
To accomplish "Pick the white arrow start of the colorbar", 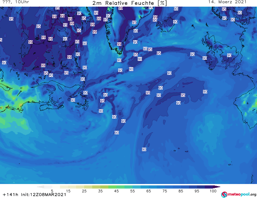I will 40,187.
